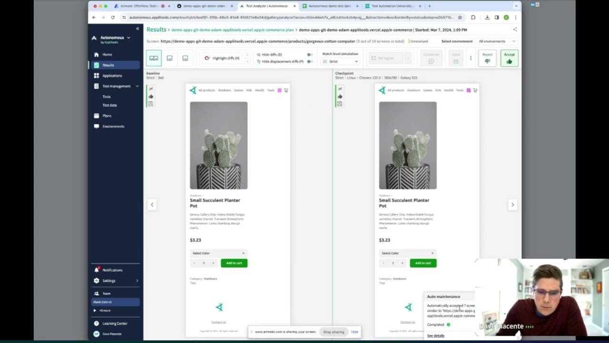Click the Home house icon
The width and height of the screenshot is (609, 343).
97,54
